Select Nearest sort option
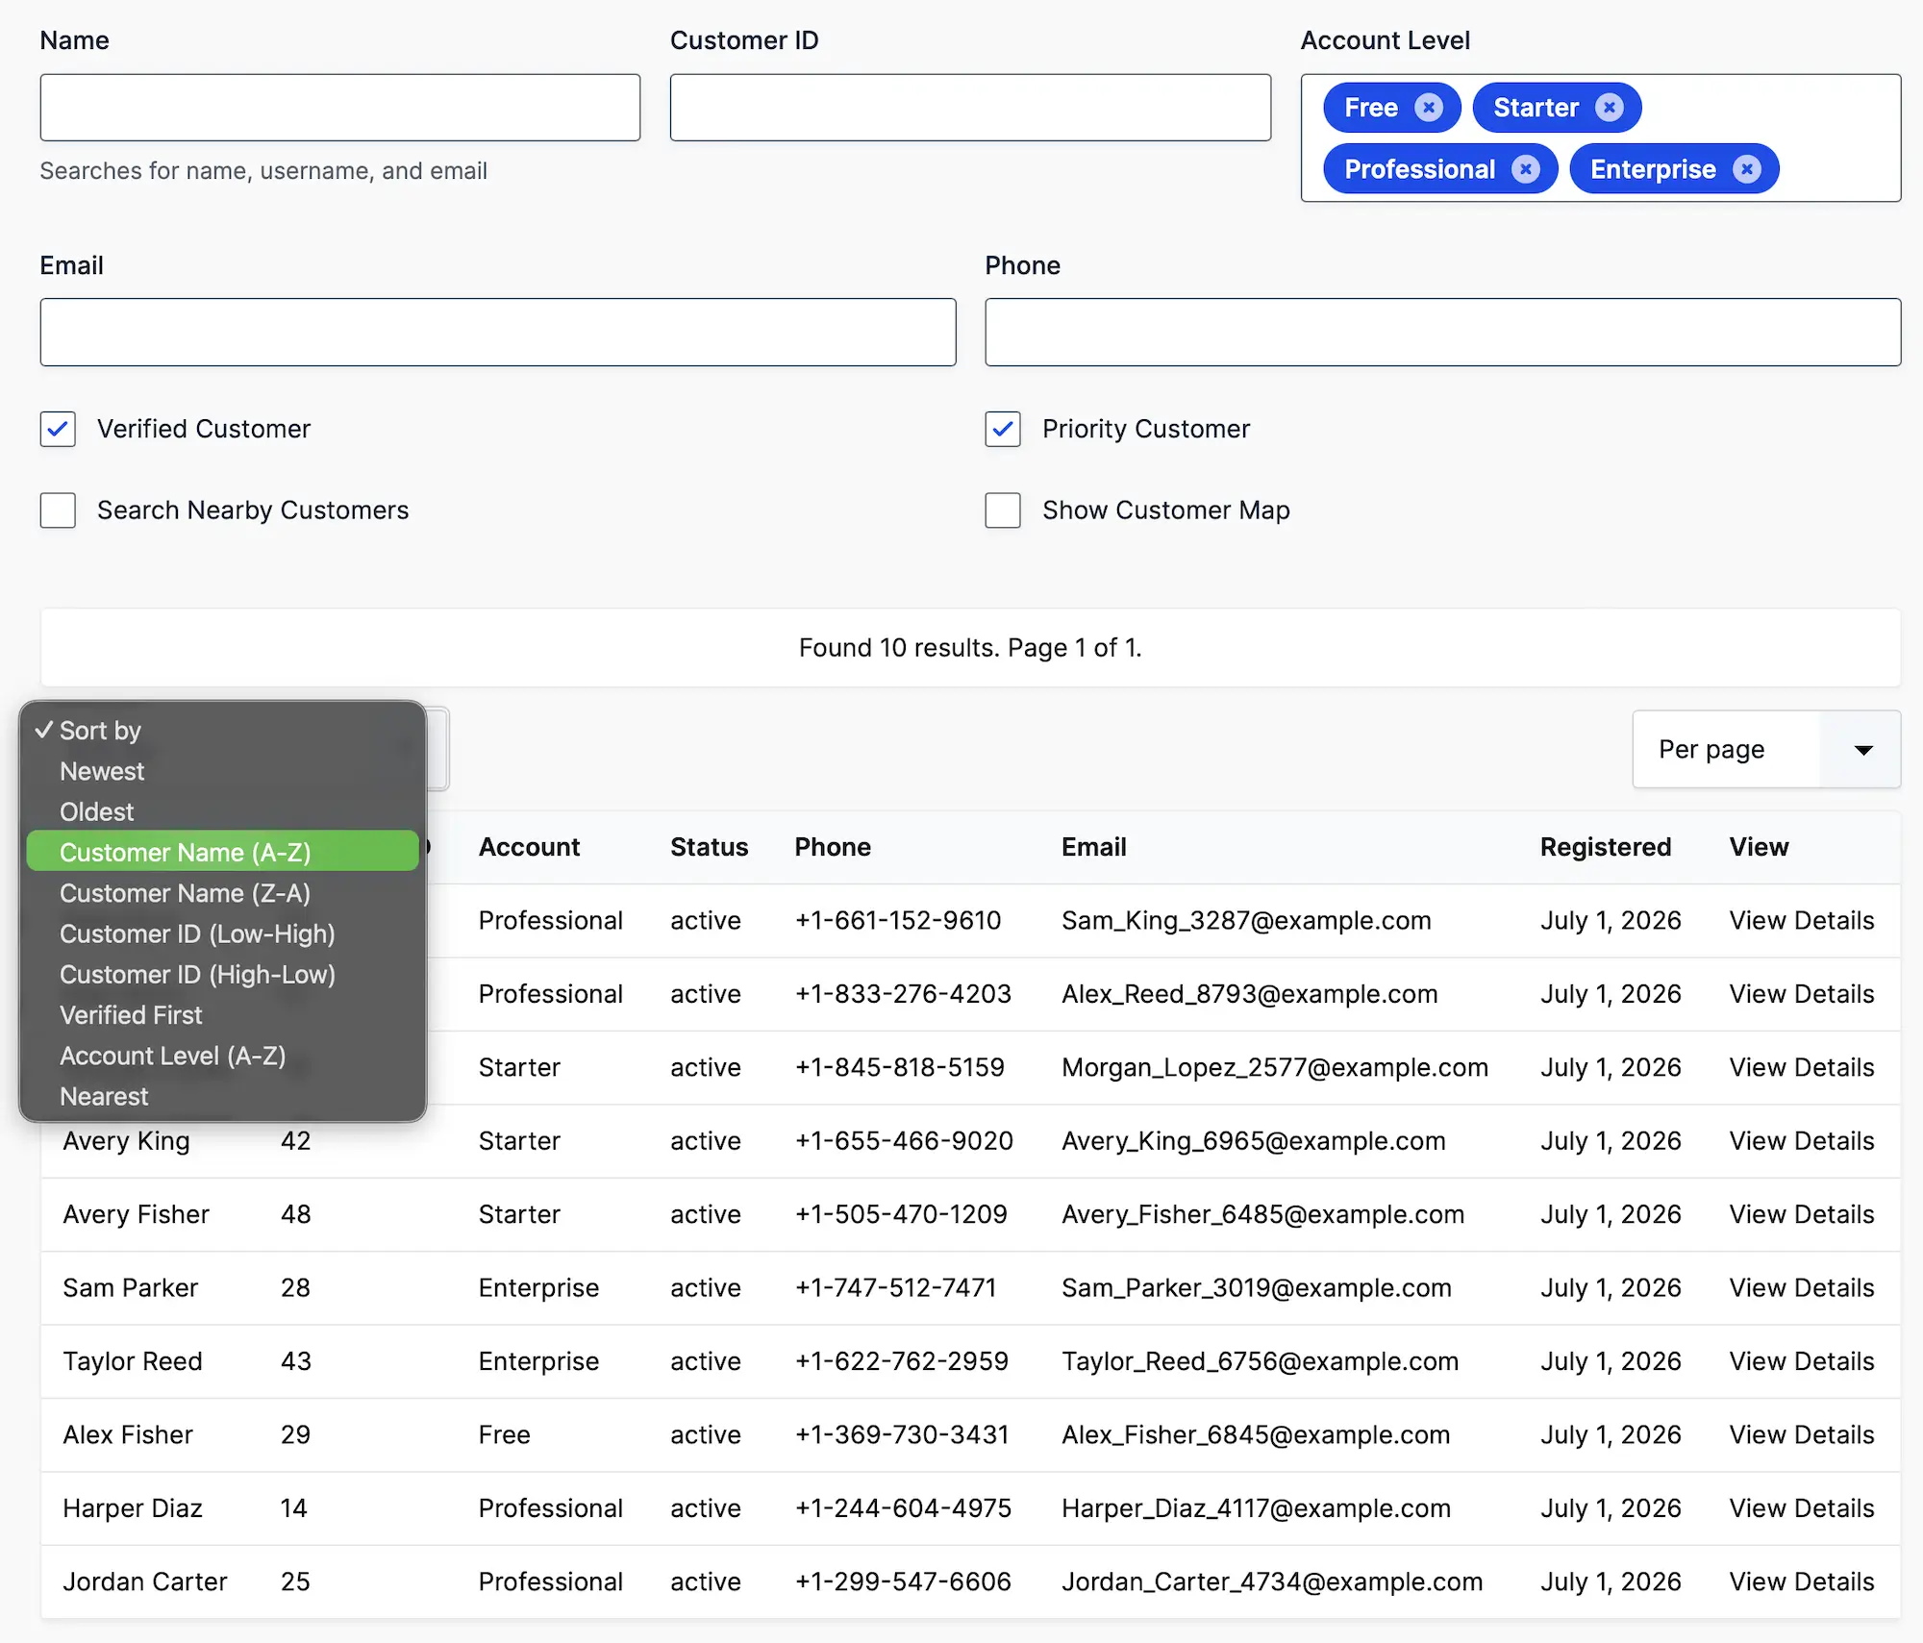The height and width of the screenshot is (1643, 1923). (222, 1096)
